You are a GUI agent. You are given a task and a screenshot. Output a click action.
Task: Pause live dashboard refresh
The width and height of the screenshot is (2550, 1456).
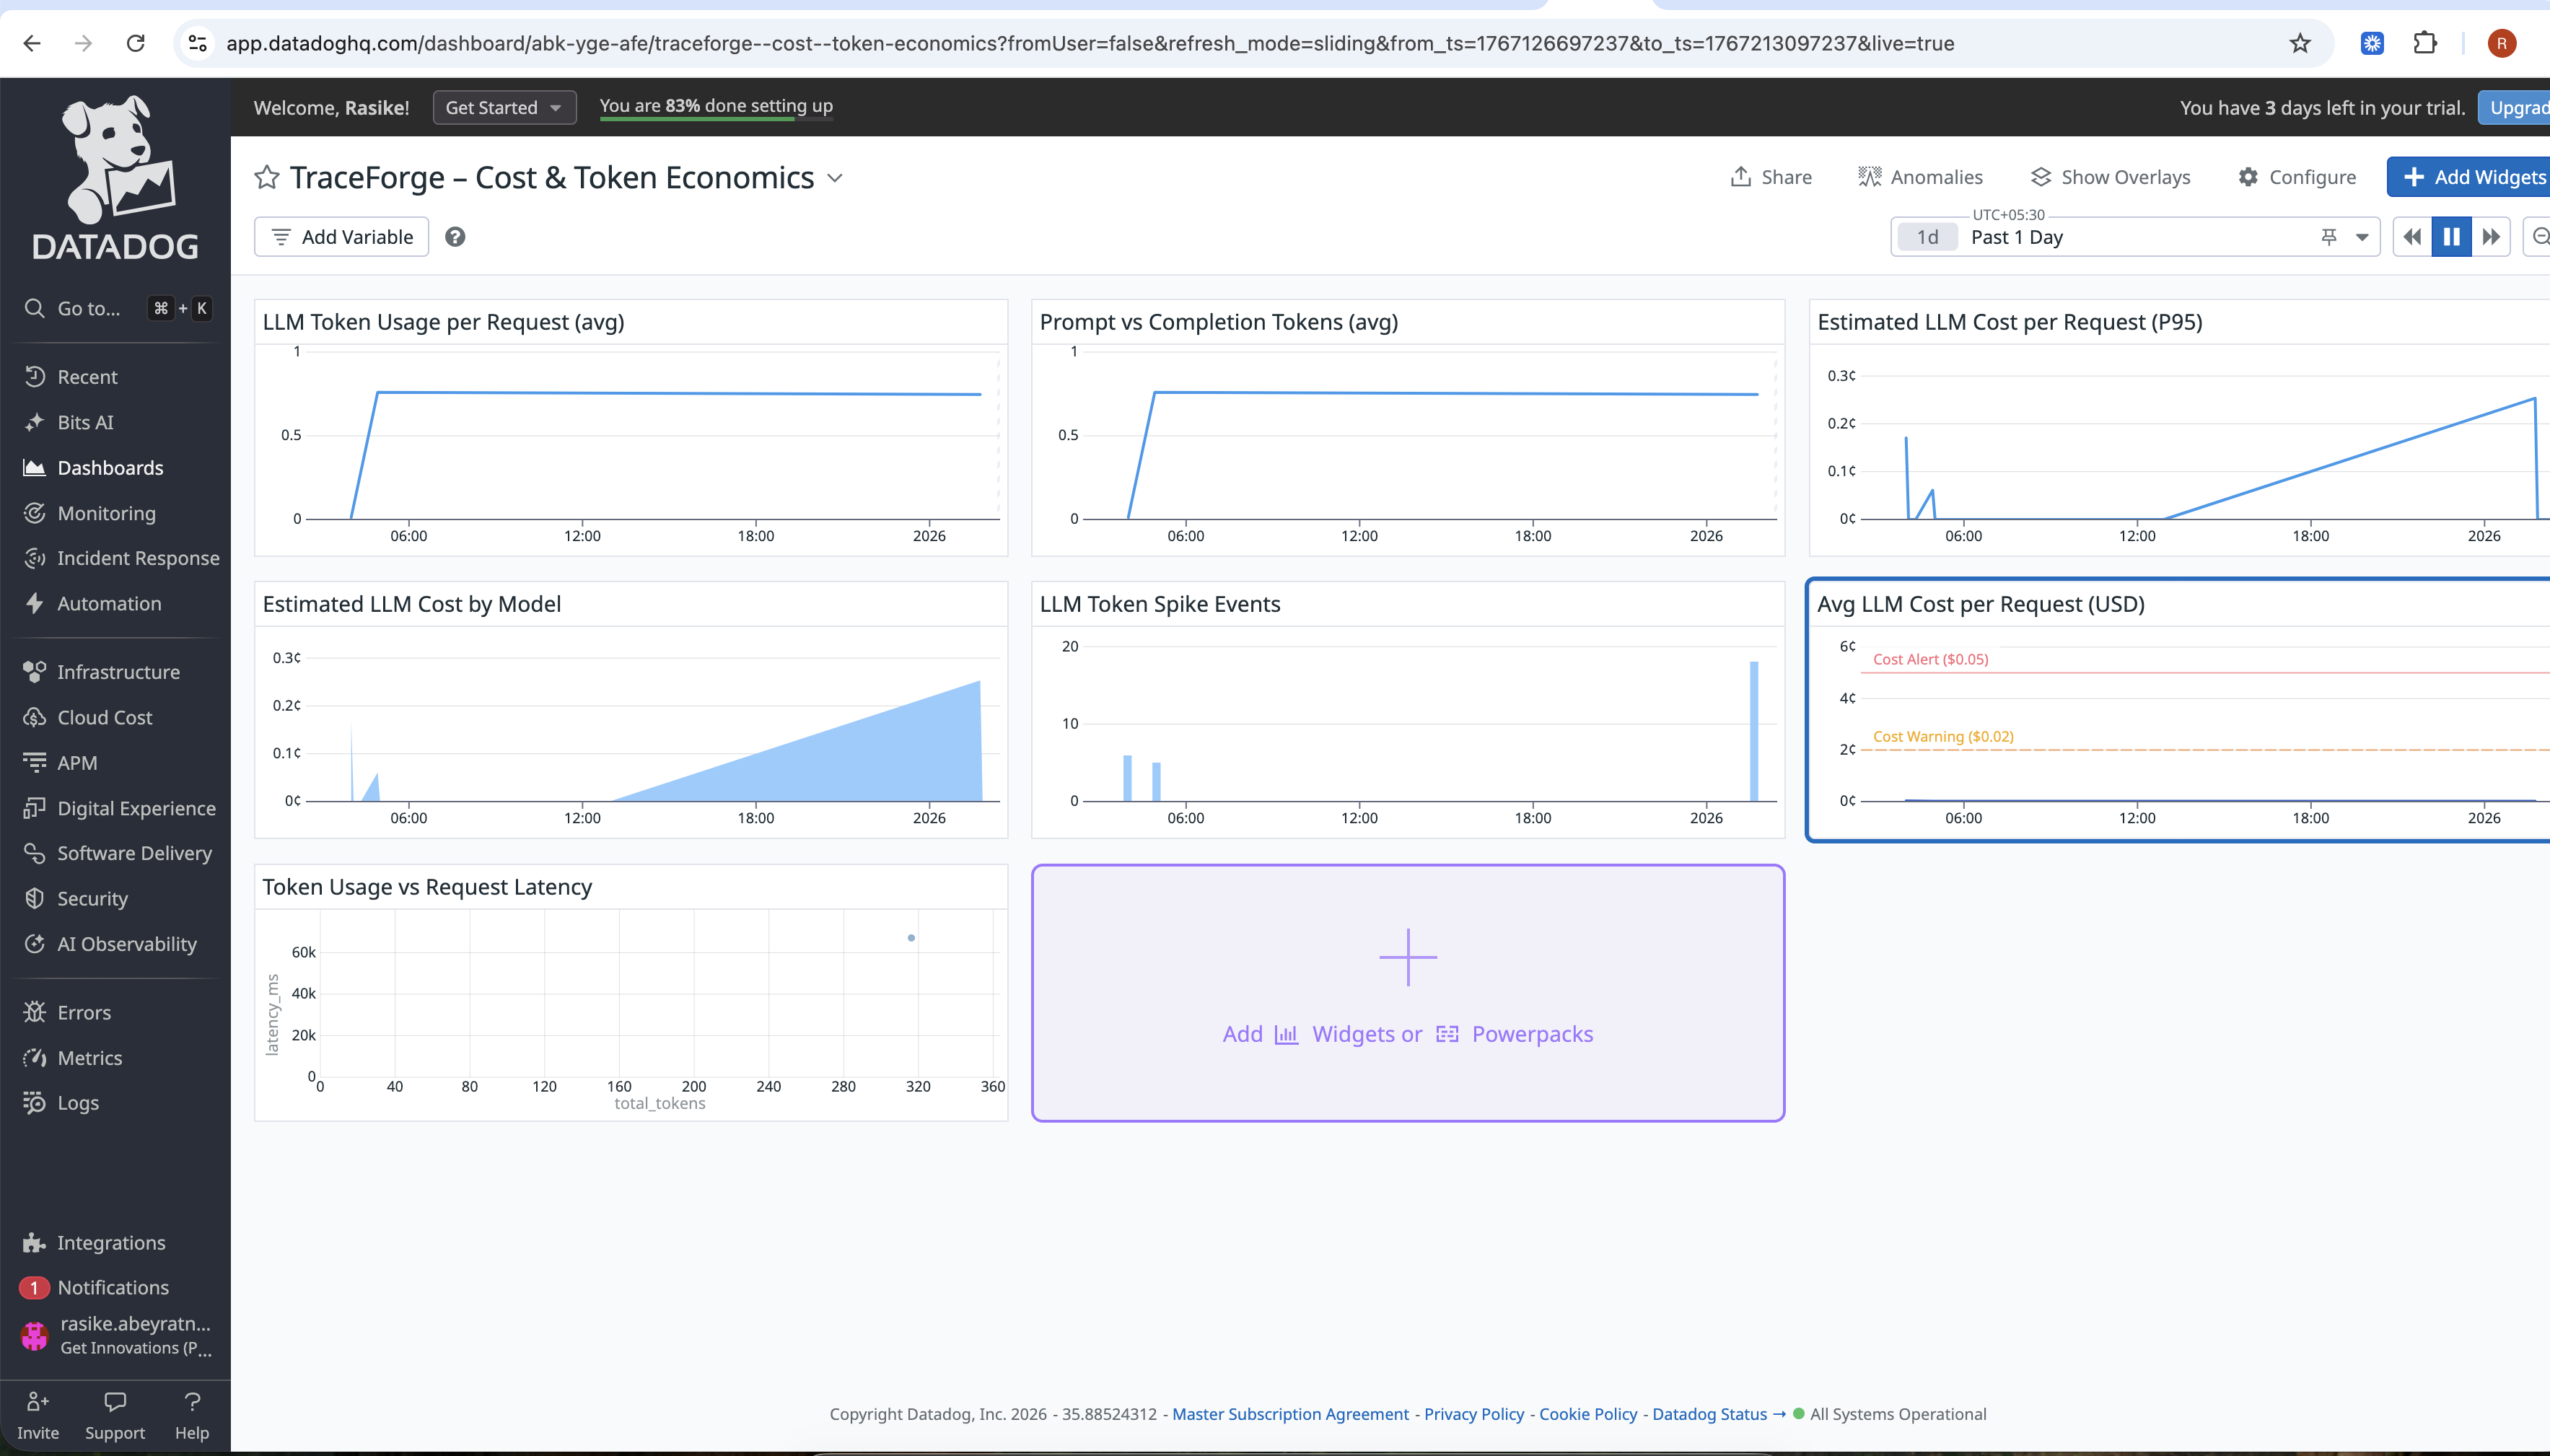click(x=2451, y=237)
